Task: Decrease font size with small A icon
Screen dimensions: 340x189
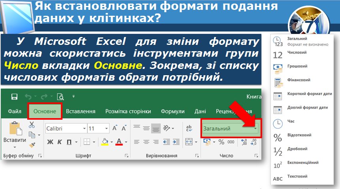Action: [124, 128]
